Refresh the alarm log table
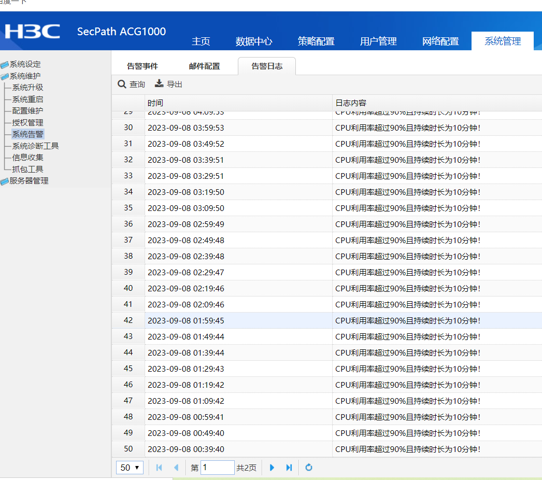Screen dimensions: 542x480 point(309,468)
